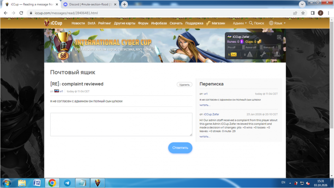Click the browser address bar
This screenshot has width=334, height=188.
(160, 13)
